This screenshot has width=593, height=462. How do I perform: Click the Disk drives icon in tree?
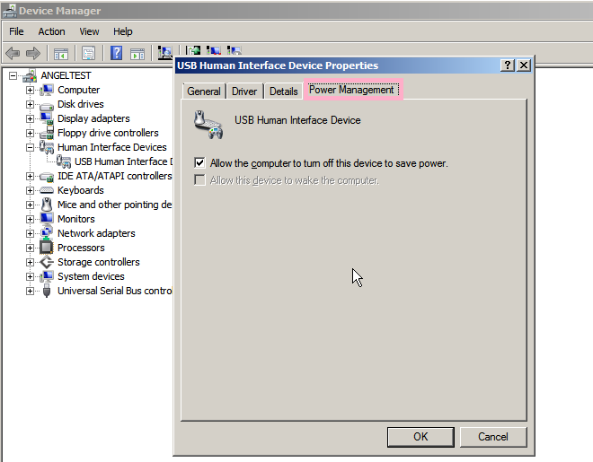(x=47, y=104)
